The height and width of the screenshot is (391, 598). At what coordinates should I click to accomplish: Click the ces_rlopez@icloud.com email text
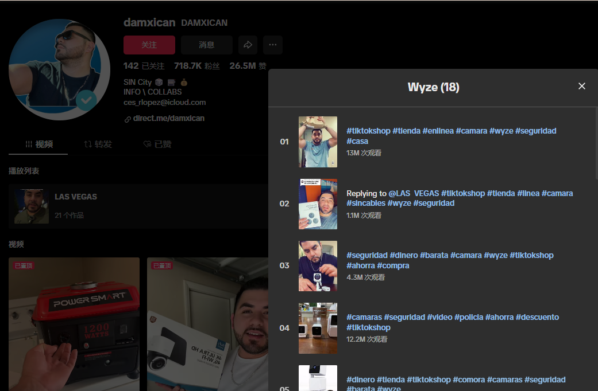pos(165,103)
